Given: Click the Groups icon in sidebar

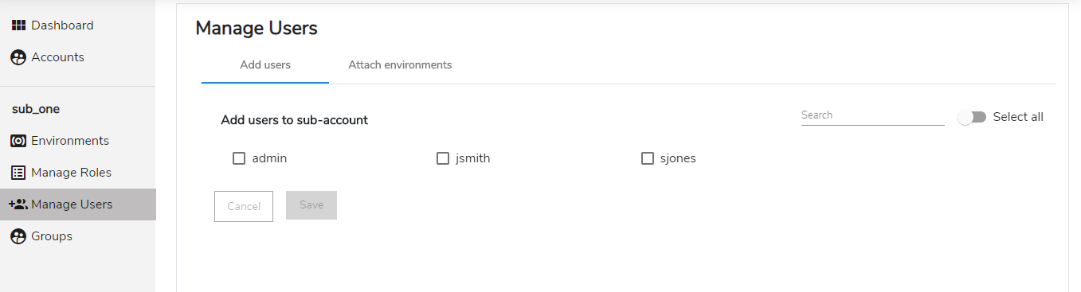Looking at the screenshot, I should 18,236.
